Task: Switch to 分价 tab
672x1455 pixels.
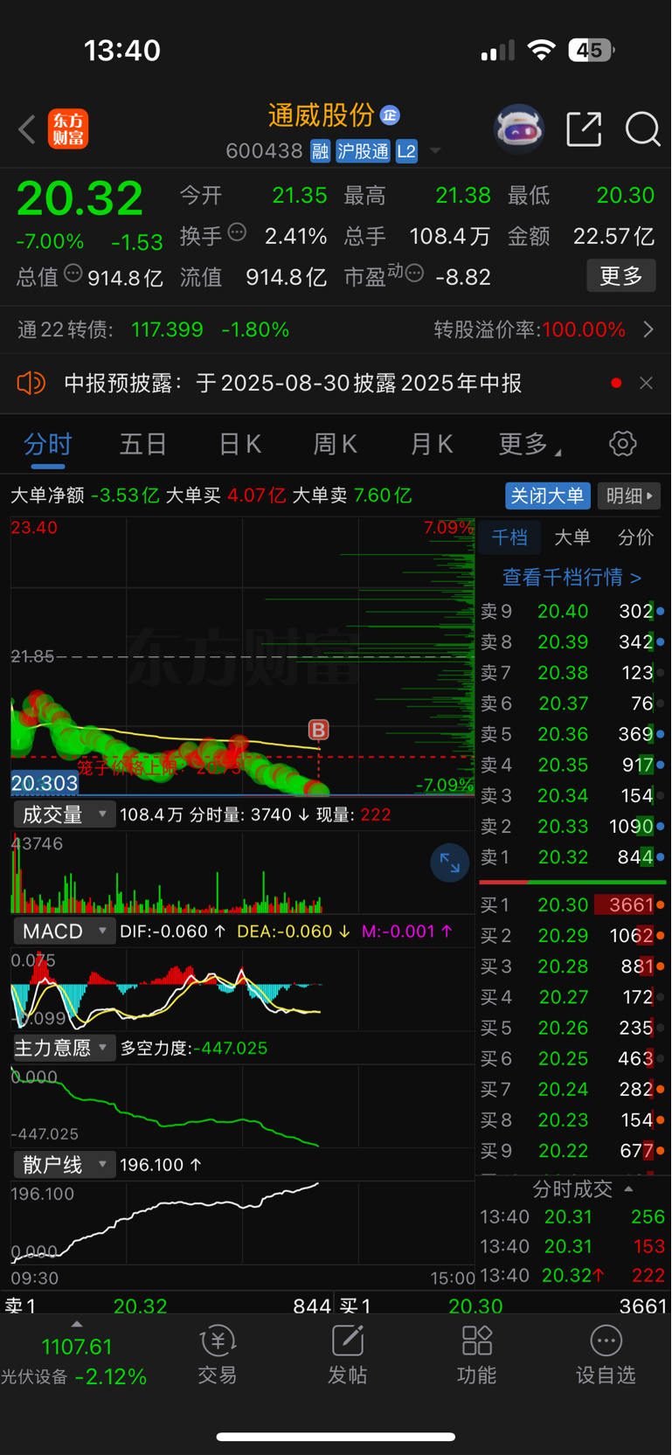Action: pyautogui.click(x=635, y=537)
